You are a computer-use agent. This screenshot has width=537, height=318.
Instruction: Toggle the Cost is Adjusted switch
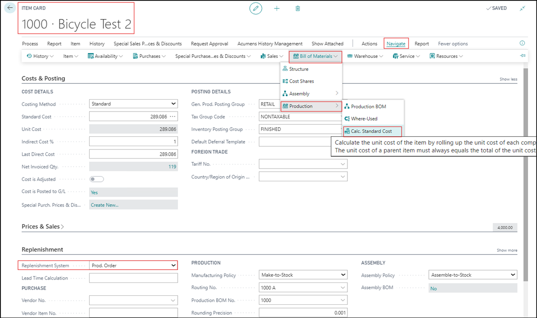click(97, 179)
